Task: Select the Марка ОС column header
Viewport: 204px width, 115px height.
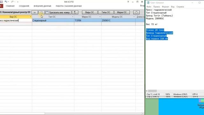Action: pos(86,17)
